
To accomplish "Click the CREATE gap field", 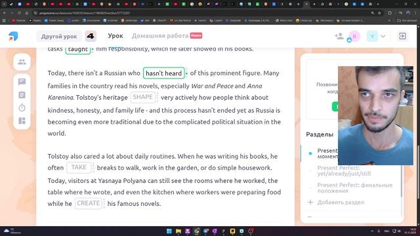I will click(x=89, y=203).
